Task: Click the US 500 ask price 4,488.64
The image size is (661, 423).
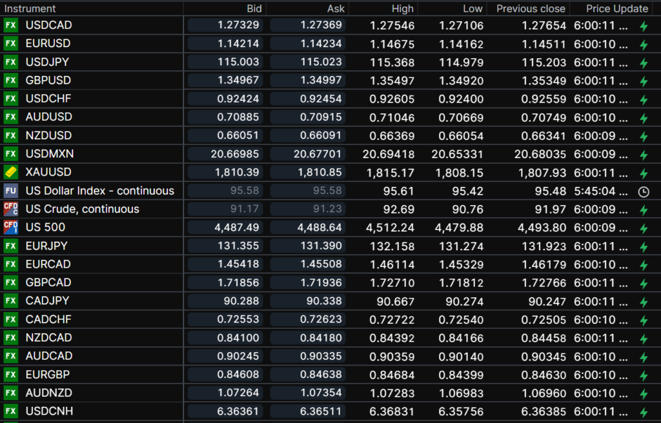Action: pos(308,228)
